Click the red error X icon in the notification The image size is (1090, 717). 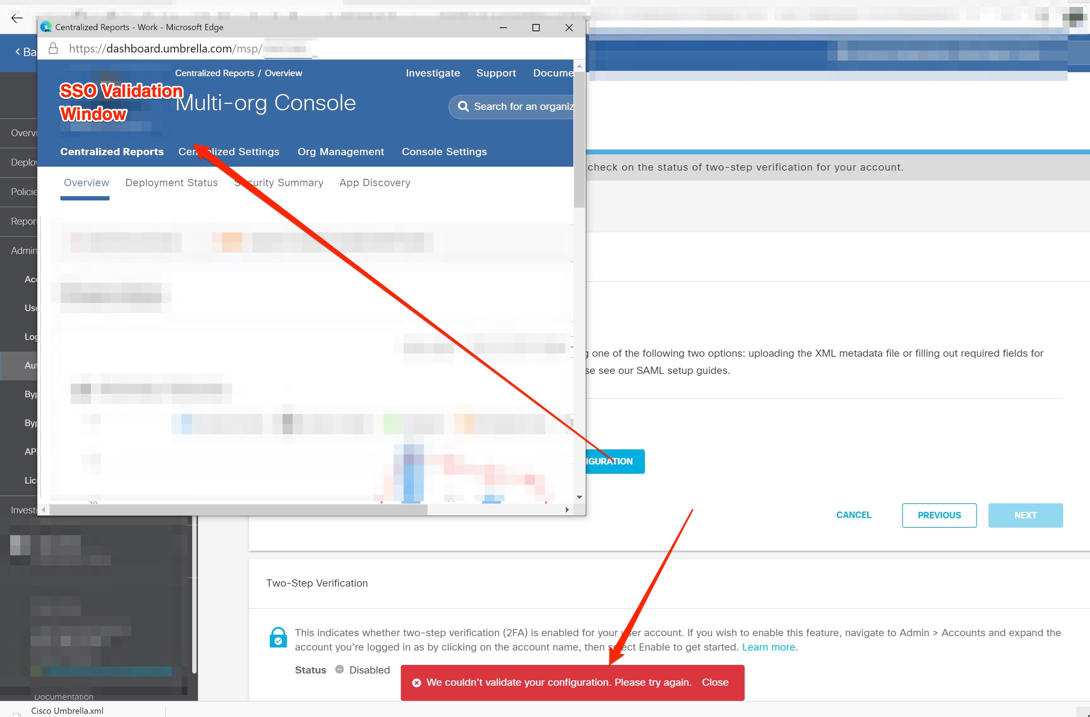(416, 683)
